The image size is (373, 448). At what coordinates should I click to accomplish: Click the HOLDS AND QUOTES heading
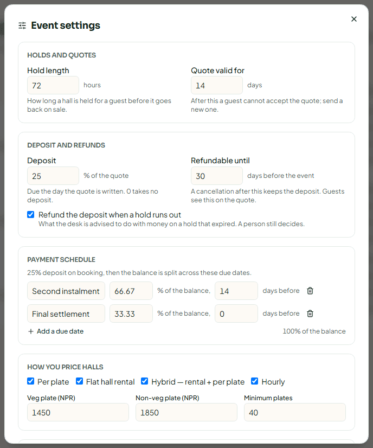click(61, 55)
